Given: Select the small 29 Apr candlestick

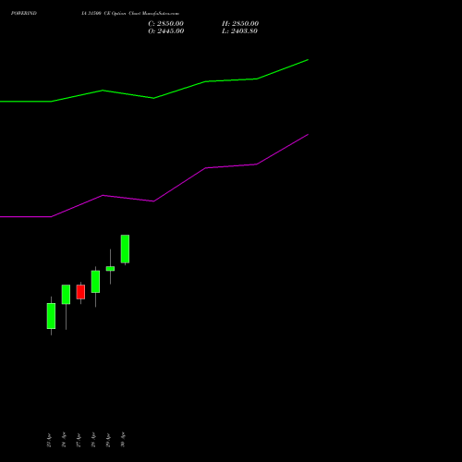Looking at the screenshot, I should point(110,269).
